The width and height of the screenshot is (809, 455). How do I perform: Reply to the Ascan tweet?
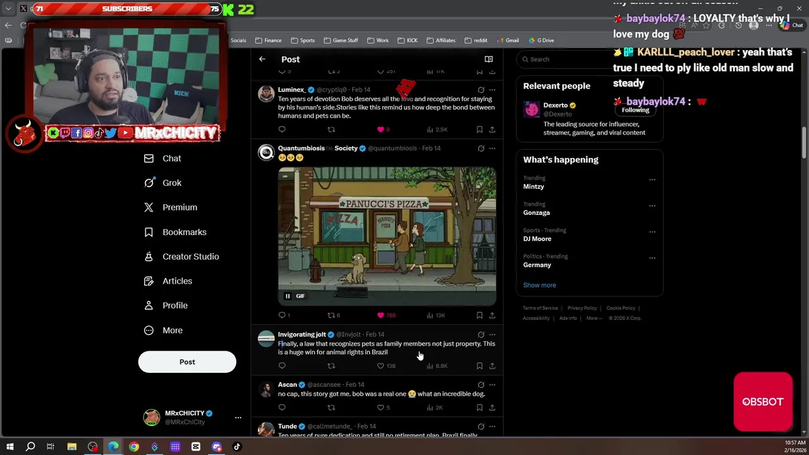[x=282, y=408]
